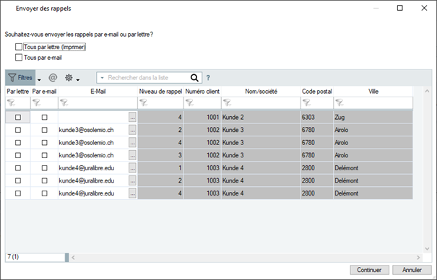Sort by the Code postal column header
437x280 pixels.
click(x=317, y=92)
